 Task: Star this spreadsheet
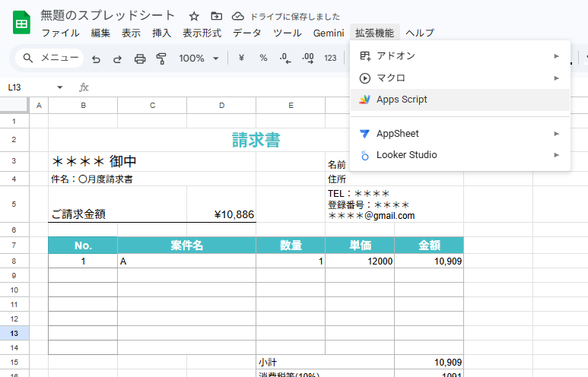[x=194, y=16]
